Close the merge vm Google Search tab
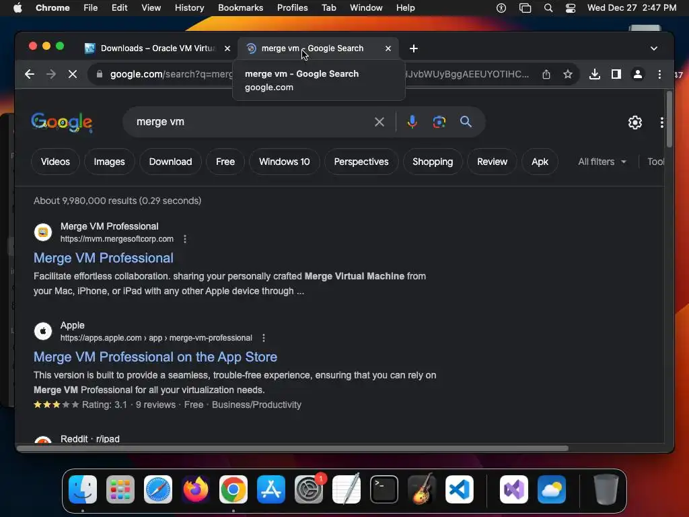The height and width of the screenshot is (517, 689). 388,48
